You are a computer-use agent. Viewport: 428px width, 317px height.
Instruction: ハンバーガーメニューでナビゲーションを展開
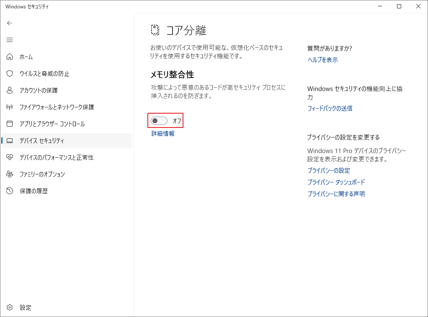[x=10, y=40]
